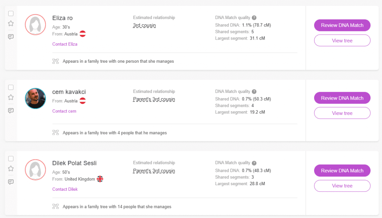The width and height of the screenshot is (382, 218).
Task: Star the Dilek Polat Sesli match
Action: (x=11, y=168)
